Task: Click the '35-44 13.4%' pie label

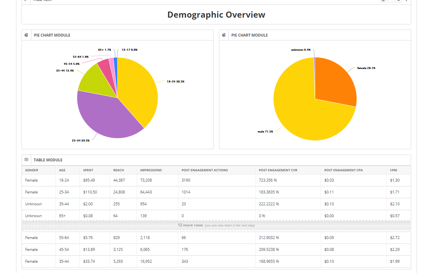Action: pos(65,71)
